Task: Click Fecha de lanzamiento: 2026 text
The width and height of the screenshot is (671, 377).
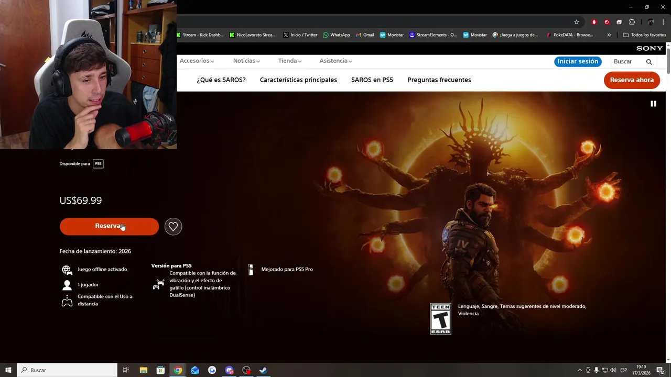Action: [95, 251]
